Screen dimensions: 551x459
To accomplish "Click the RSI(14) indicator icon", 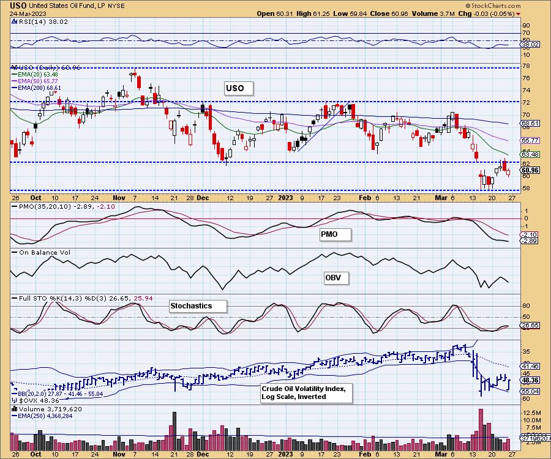I will pos(14,21).
